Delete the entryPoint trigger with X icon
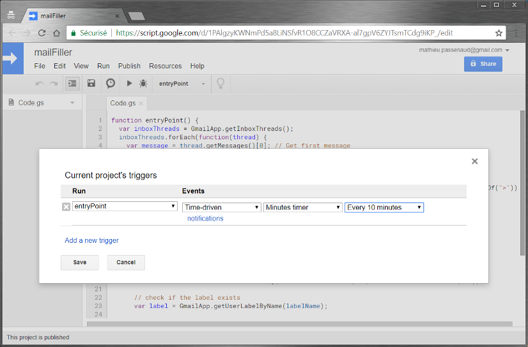The width and height of the screenshot is (528, 347). [66, 206]
